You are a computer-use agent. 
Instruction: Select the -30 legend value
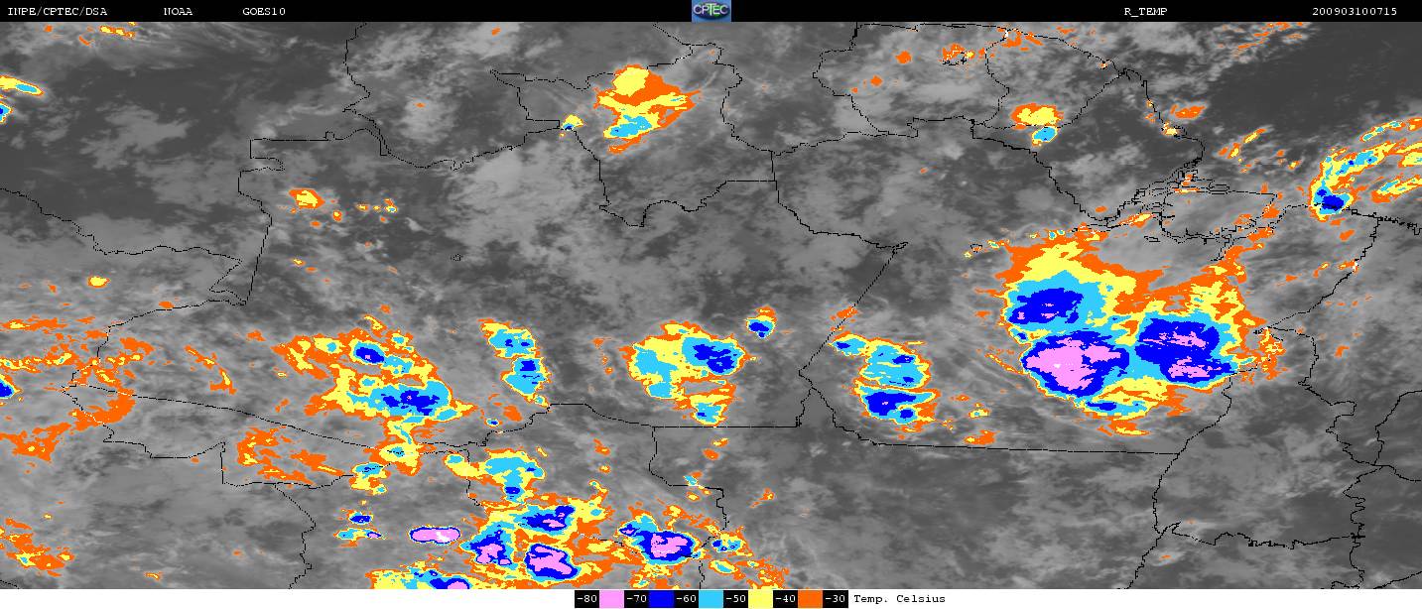835,599
